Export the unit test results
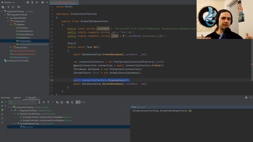The image size is (253, 142). point(62,102)
